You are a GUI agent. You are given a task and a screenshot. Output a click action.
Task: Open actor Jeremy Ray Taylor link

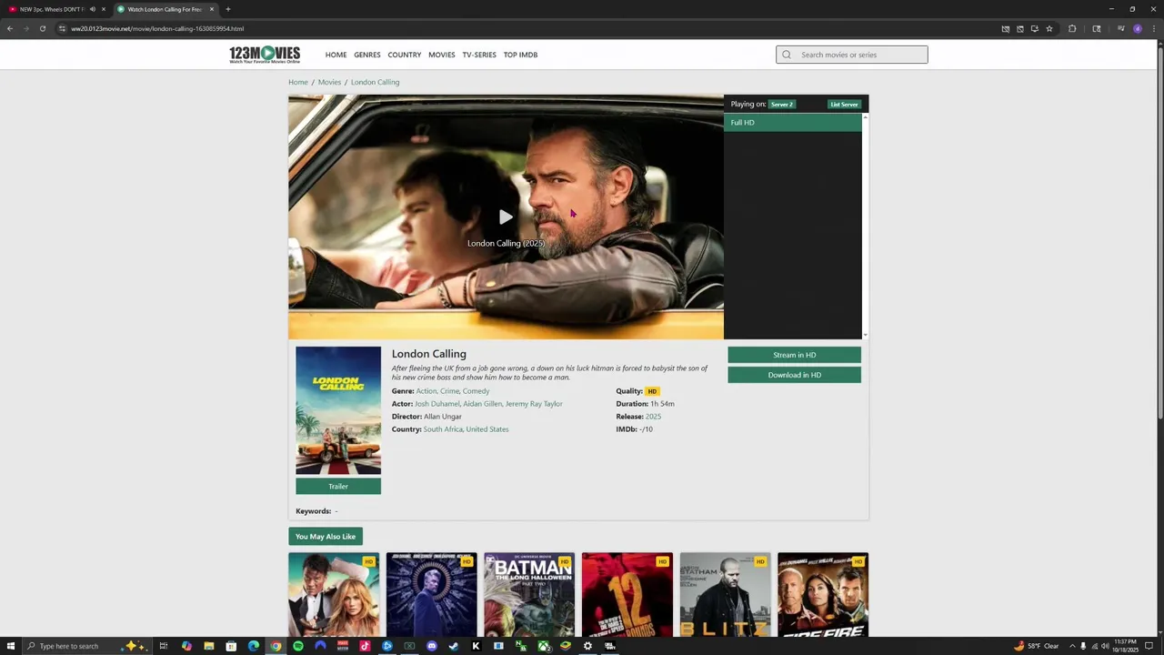[534, 404]
